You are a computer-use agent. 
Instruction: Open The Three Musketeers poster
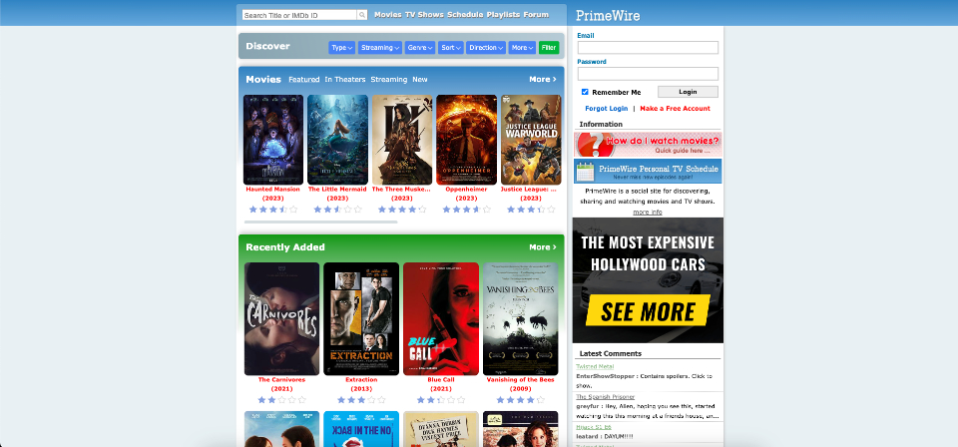coord(402,140)
